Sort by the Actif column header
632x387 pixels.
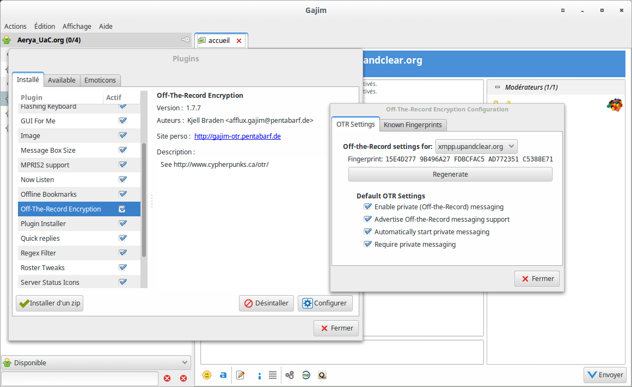tap(122, 97)
